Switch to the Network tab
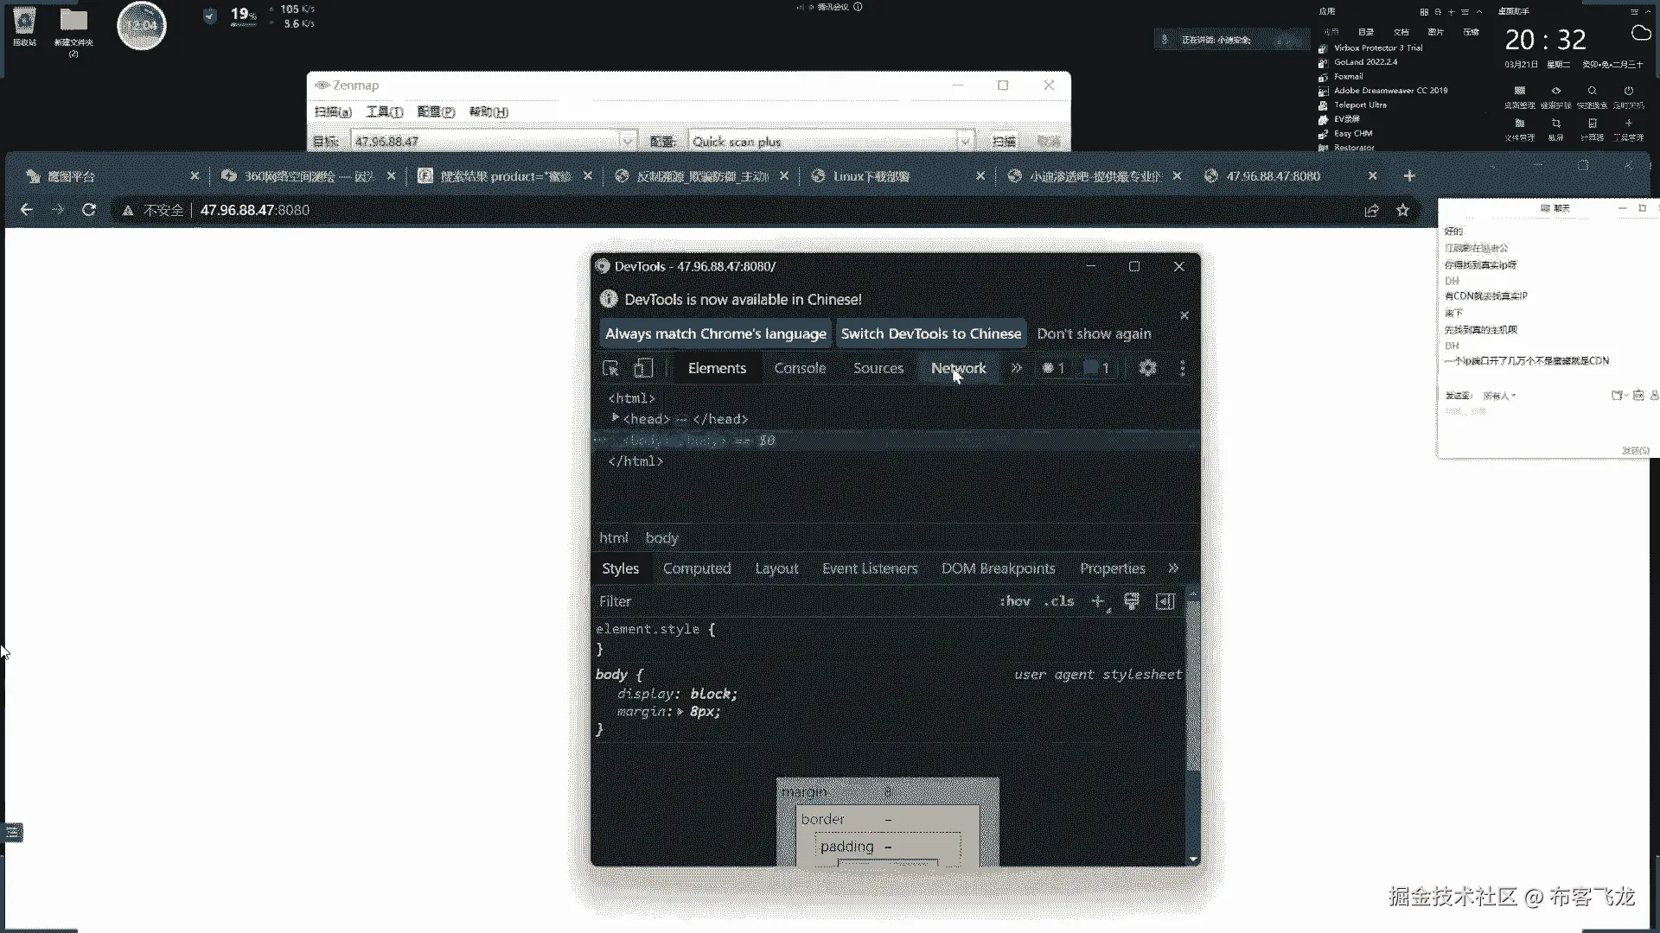1660x933 pixels. (x=958, y=368)
